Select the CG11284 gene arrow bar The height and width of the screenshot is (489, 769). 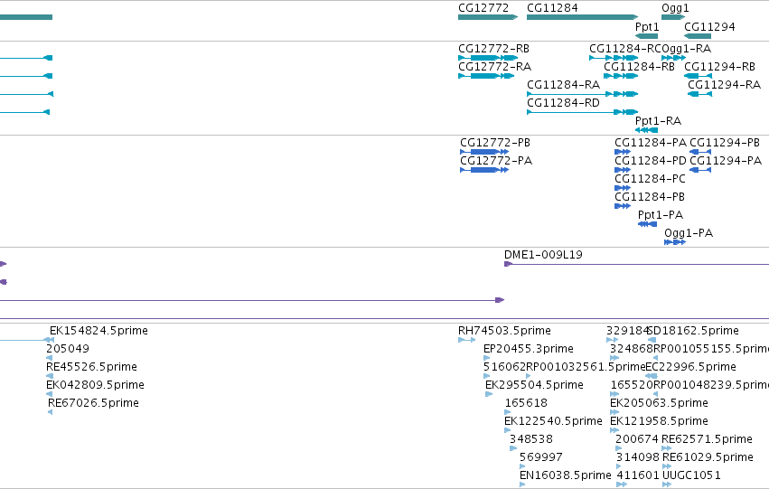click(x=582, y=17)
